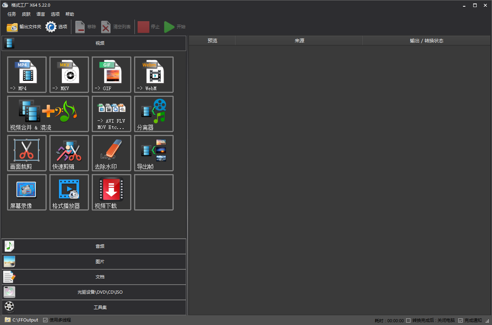Expand the 工具集 category panel

pyautogui.click(x=94, y=307)
